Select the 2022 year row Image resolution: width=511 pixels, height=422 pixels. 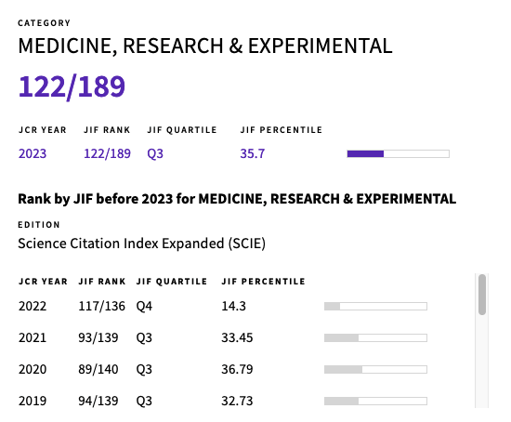(x=223, y=306)
